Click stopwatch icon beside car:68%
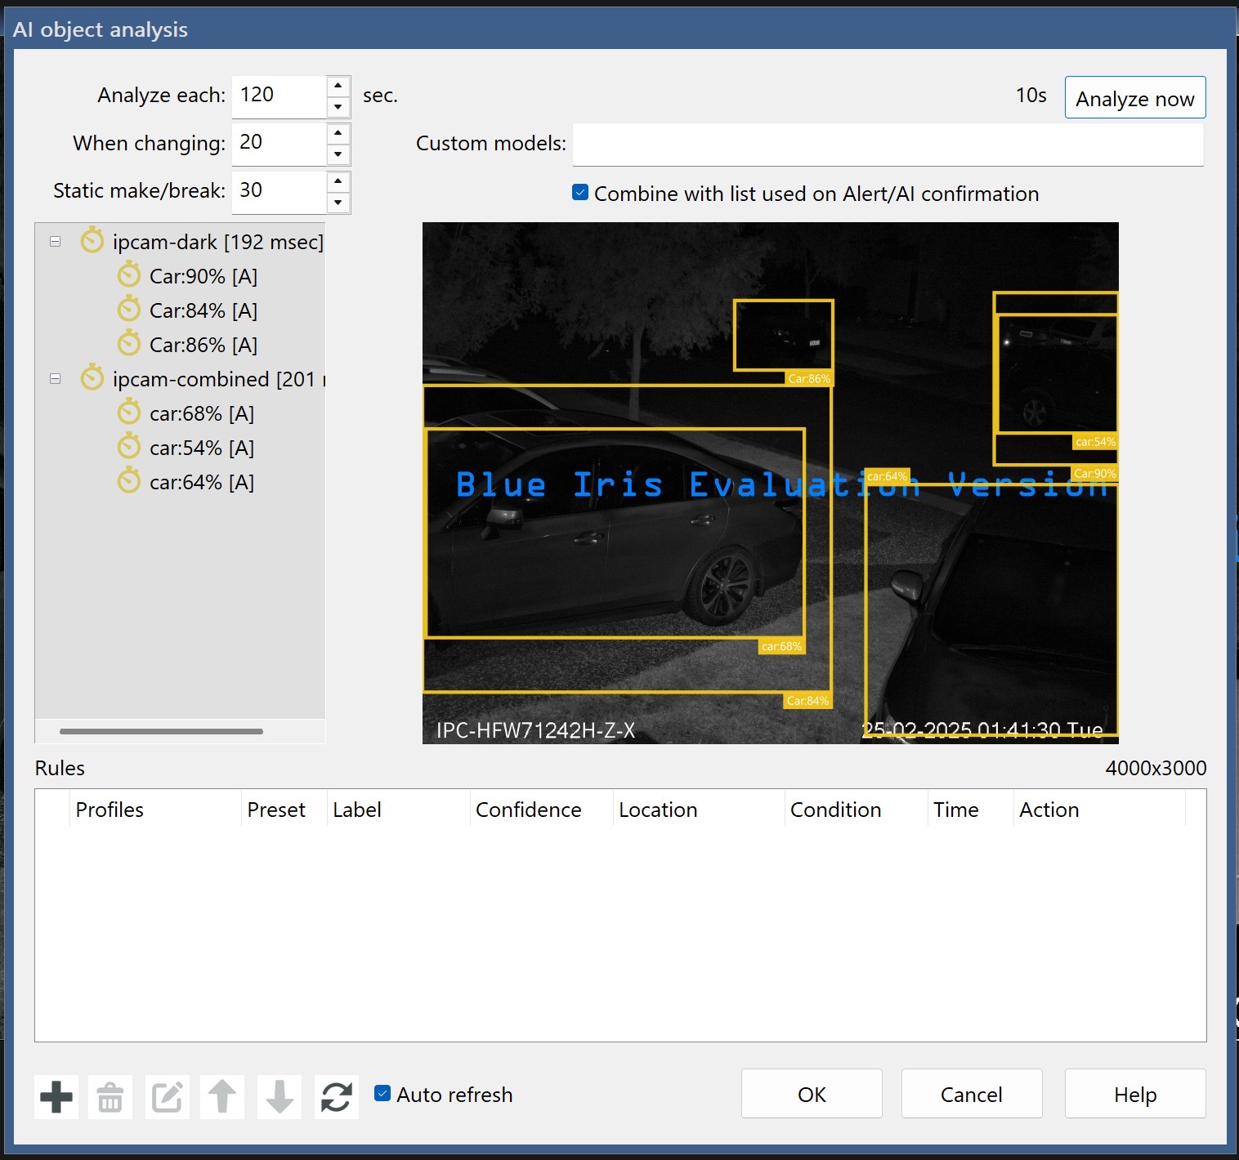Screen dimensions: 1239x1160 129,413
